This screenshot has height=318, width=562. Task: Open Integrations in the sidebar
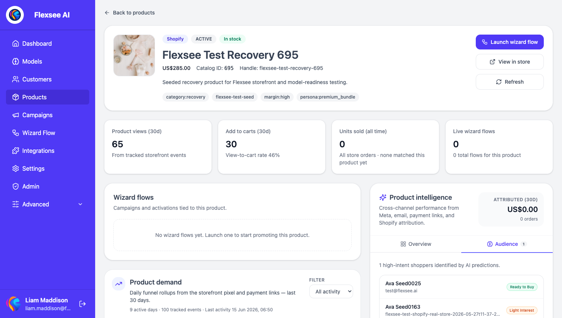coord(48,151)
